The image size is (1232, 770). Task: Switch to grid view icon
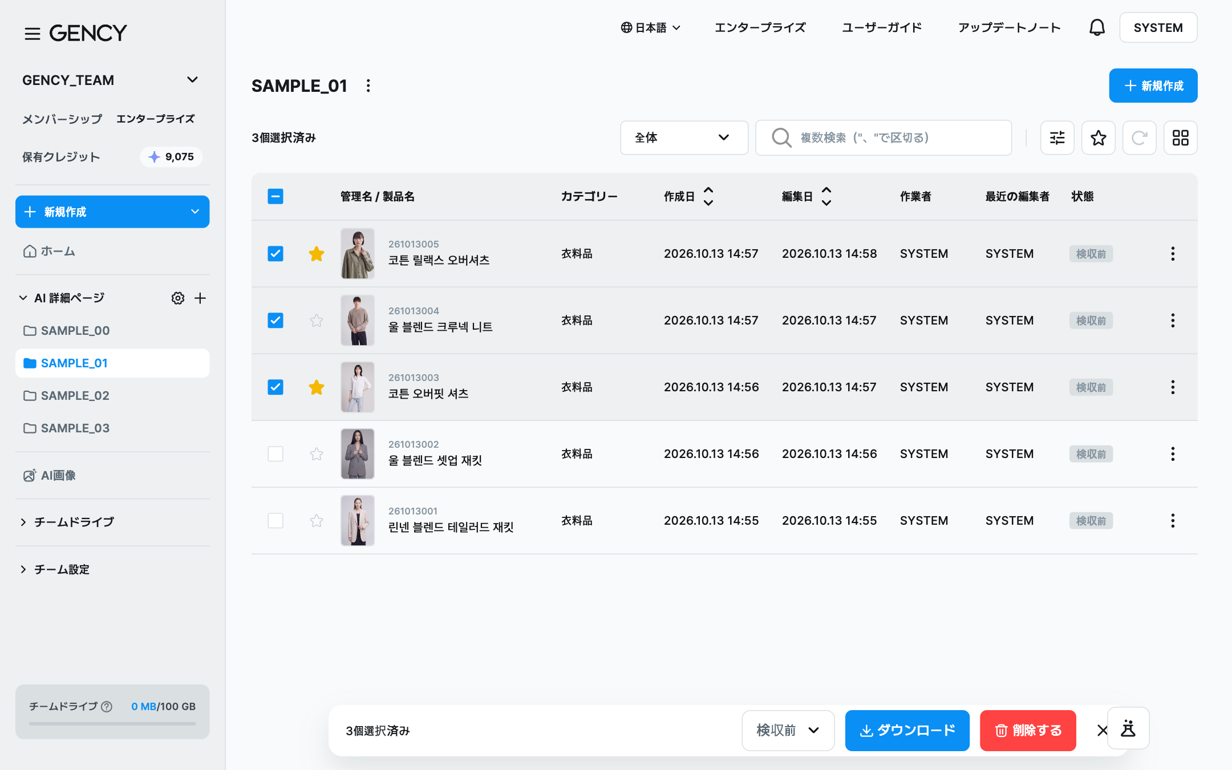(x=1181, y=137)
